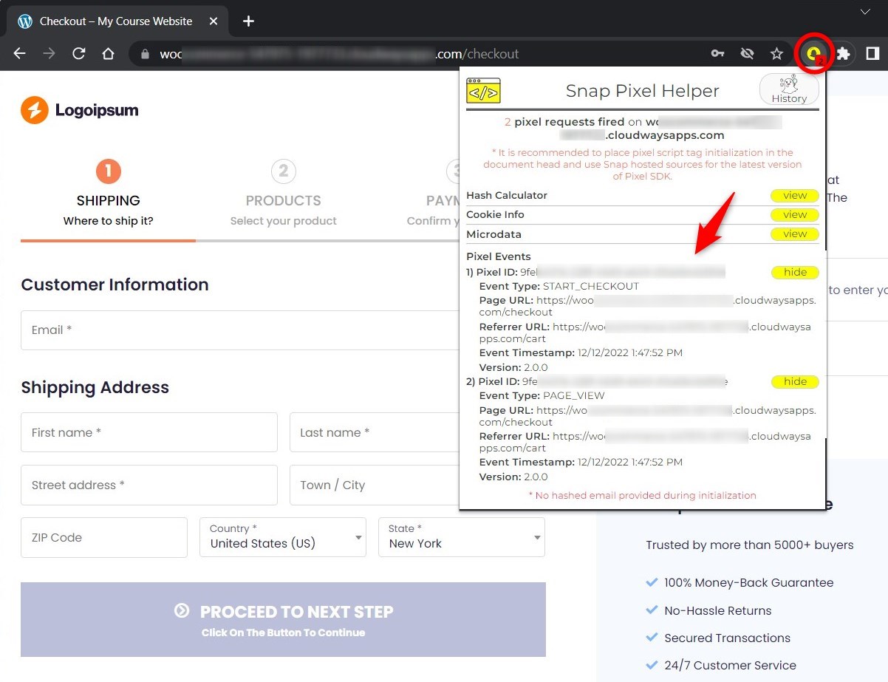View the Cookie Info section
This screenshot has height=682, width=888.
click(795, 215)
